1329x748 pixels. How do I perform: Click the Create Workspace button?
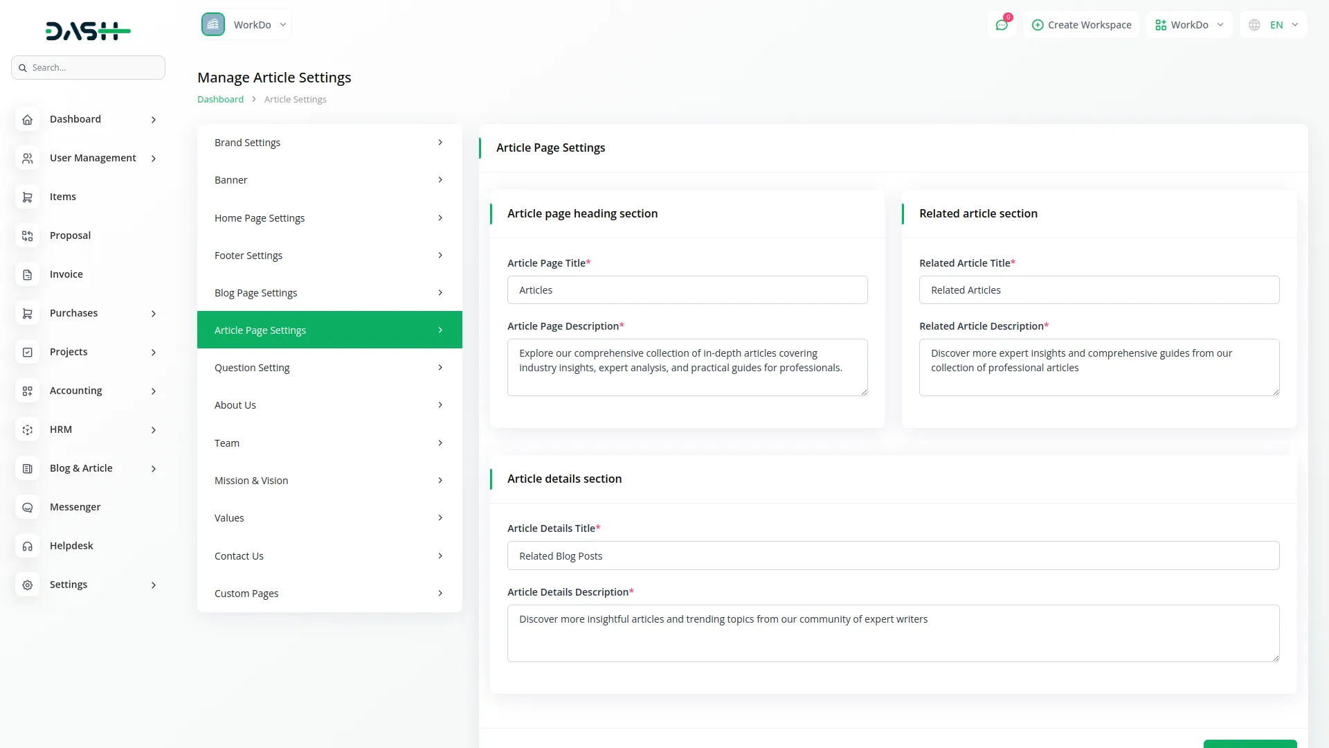point(1081,25)
